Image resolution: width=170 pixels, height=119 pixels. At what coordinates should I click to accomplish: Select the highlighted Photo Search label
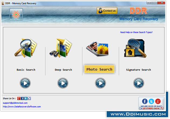(99, 69)
